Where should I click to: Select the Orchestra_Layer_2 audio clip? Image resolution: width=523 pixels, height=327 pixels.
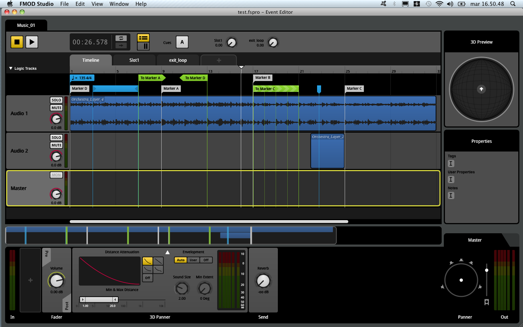pos(327,151)
